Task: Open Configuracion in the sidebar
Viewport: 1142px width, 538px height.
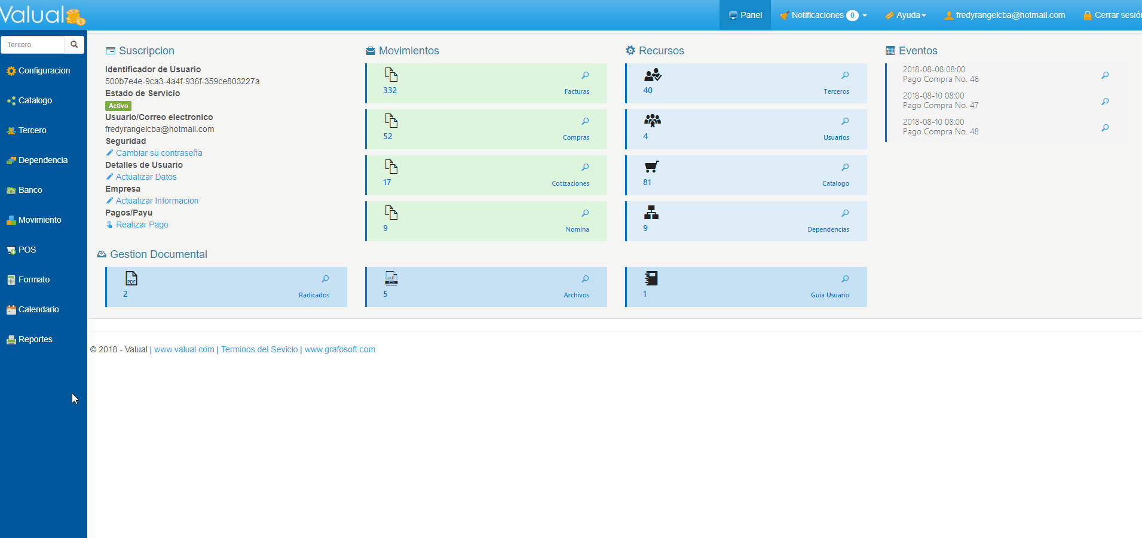Action: click(x=44, y=70)
